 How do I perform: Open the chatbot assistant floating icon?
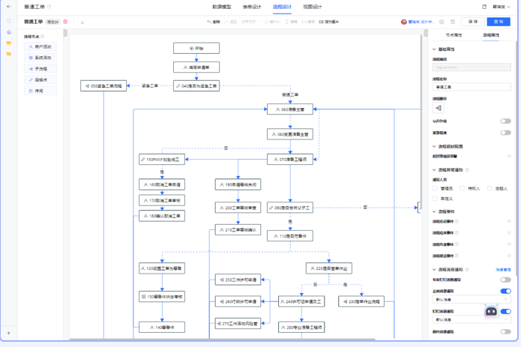point(491,311)
